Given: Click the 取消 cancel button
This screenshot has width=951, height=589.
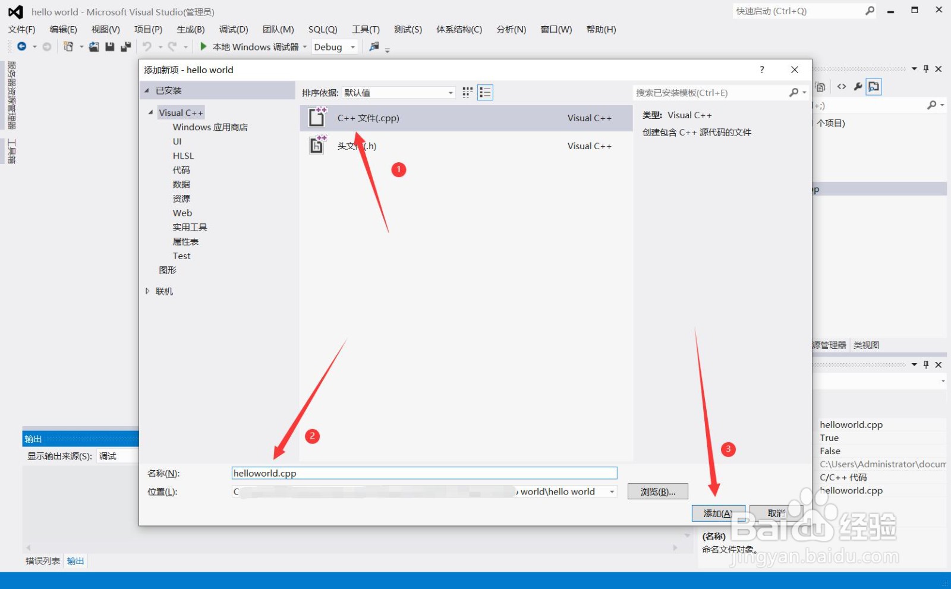Looking at the screenshot, I should [x=776, y=513].
